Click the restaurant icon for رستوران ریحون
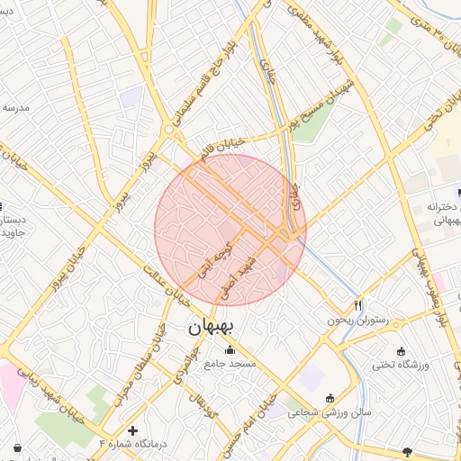Viewport: 461px width, 461px height. [357, 306]
